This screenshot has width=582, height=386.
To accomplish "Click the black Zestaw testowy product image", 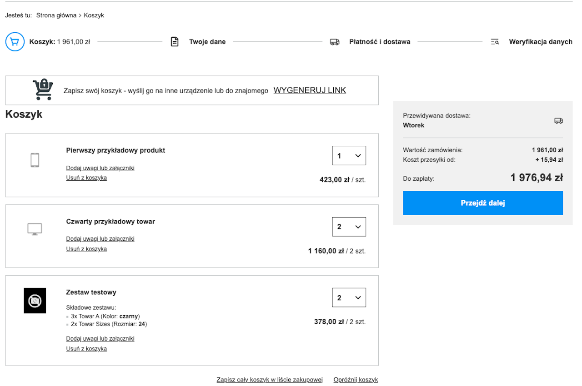I will [x=35, y=301].
